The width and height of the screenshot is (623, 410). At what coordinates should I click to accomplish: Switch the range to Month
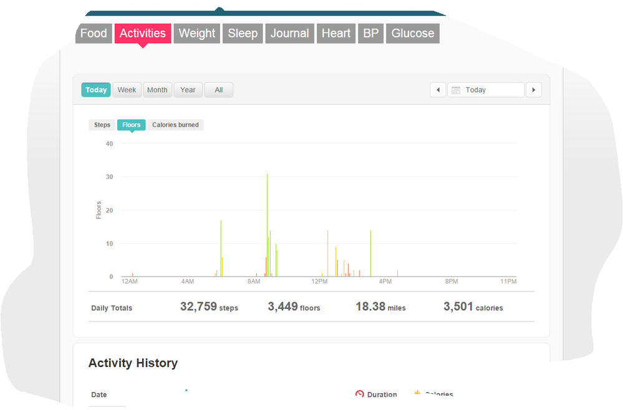(157, 90)
